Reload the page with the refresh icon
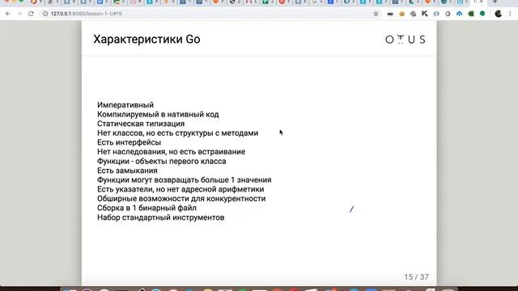 click(x=31, y=14)
